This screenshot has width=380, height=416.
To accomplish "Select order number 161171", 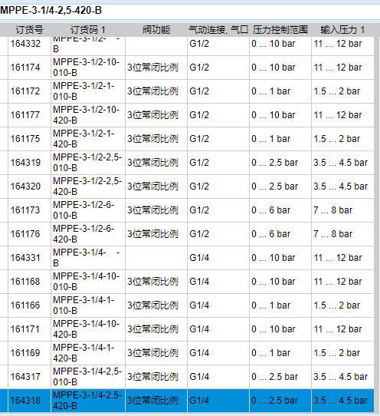I will [x=25, y=329].
